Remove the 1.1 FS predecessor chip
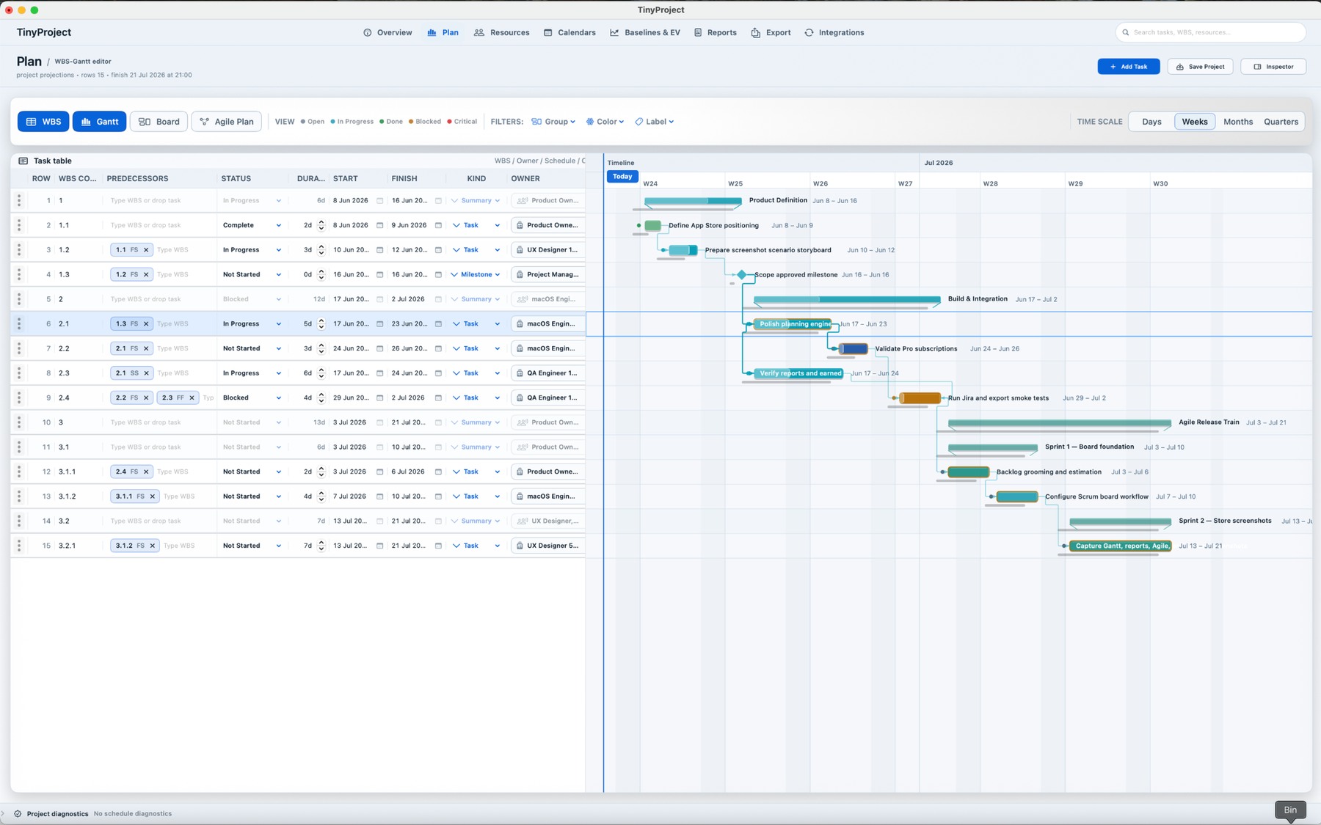Screen dimensions: 1321x825 coord(146,250)
